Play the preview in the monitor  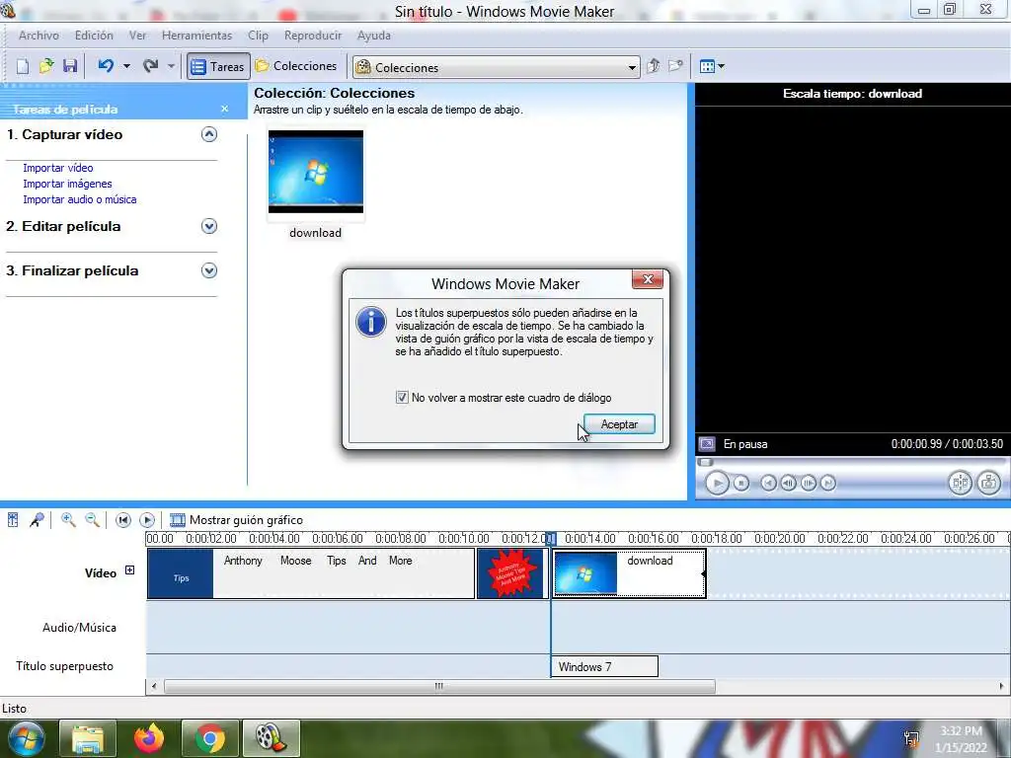click(717, 482)
